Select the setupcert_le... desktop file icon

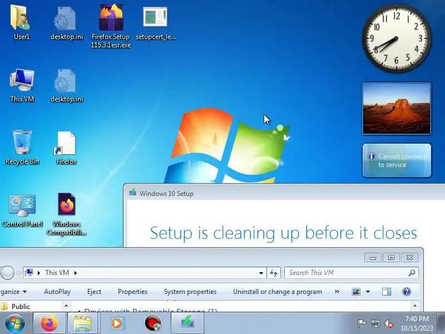point(156,23)
